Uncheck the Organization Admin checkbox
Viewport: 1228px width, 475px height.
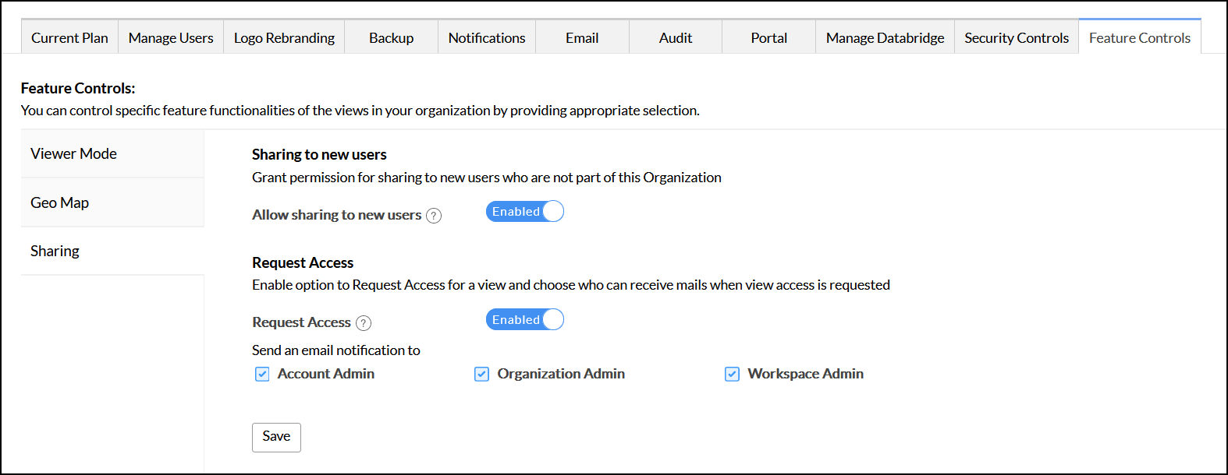click(x=481, y=375)
